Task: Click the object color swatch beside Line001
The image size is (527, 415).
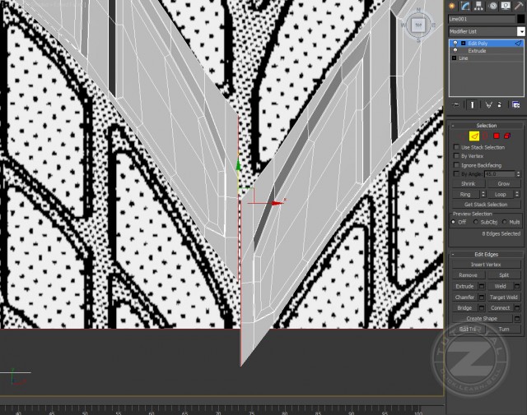Action: point(520,18)
